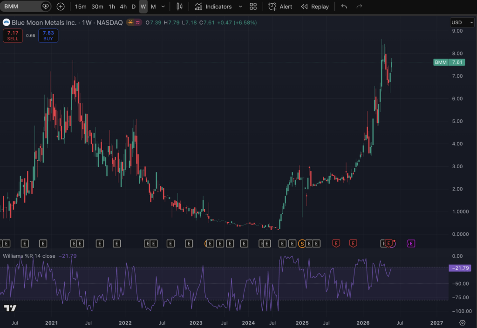
Task: Click the +0.47 (+6.58%) change value
Action: (x=237, y=22)
